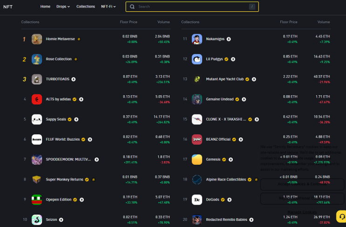Open the Mutant Ape Yacht Club avatar
The width and height of the screenshot is (346, 227).
coord(197,79)
